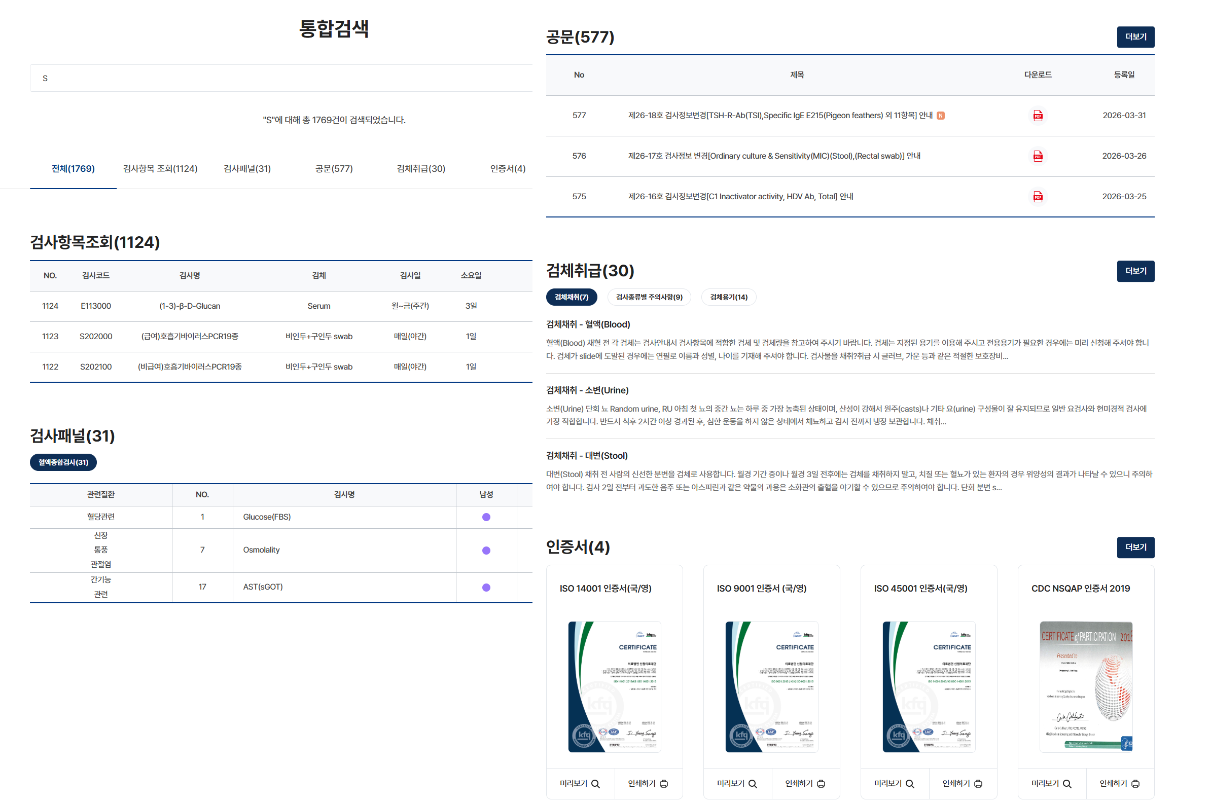Click purple male indicator for Glucose(FBS)
This screenshot has width=1210, height=803.
point(486,517)
